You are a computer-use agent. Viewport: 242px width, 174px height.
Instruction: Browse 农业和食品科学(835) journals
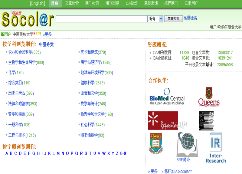click(25, 52)
